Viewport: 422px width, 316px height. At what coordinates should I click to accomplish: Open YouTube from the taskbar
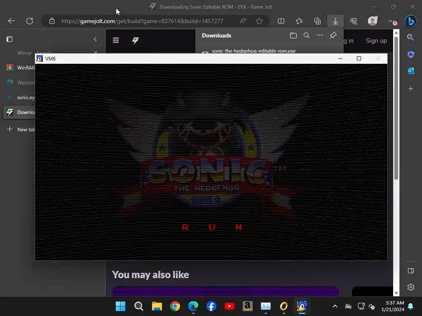click(229, 306)
